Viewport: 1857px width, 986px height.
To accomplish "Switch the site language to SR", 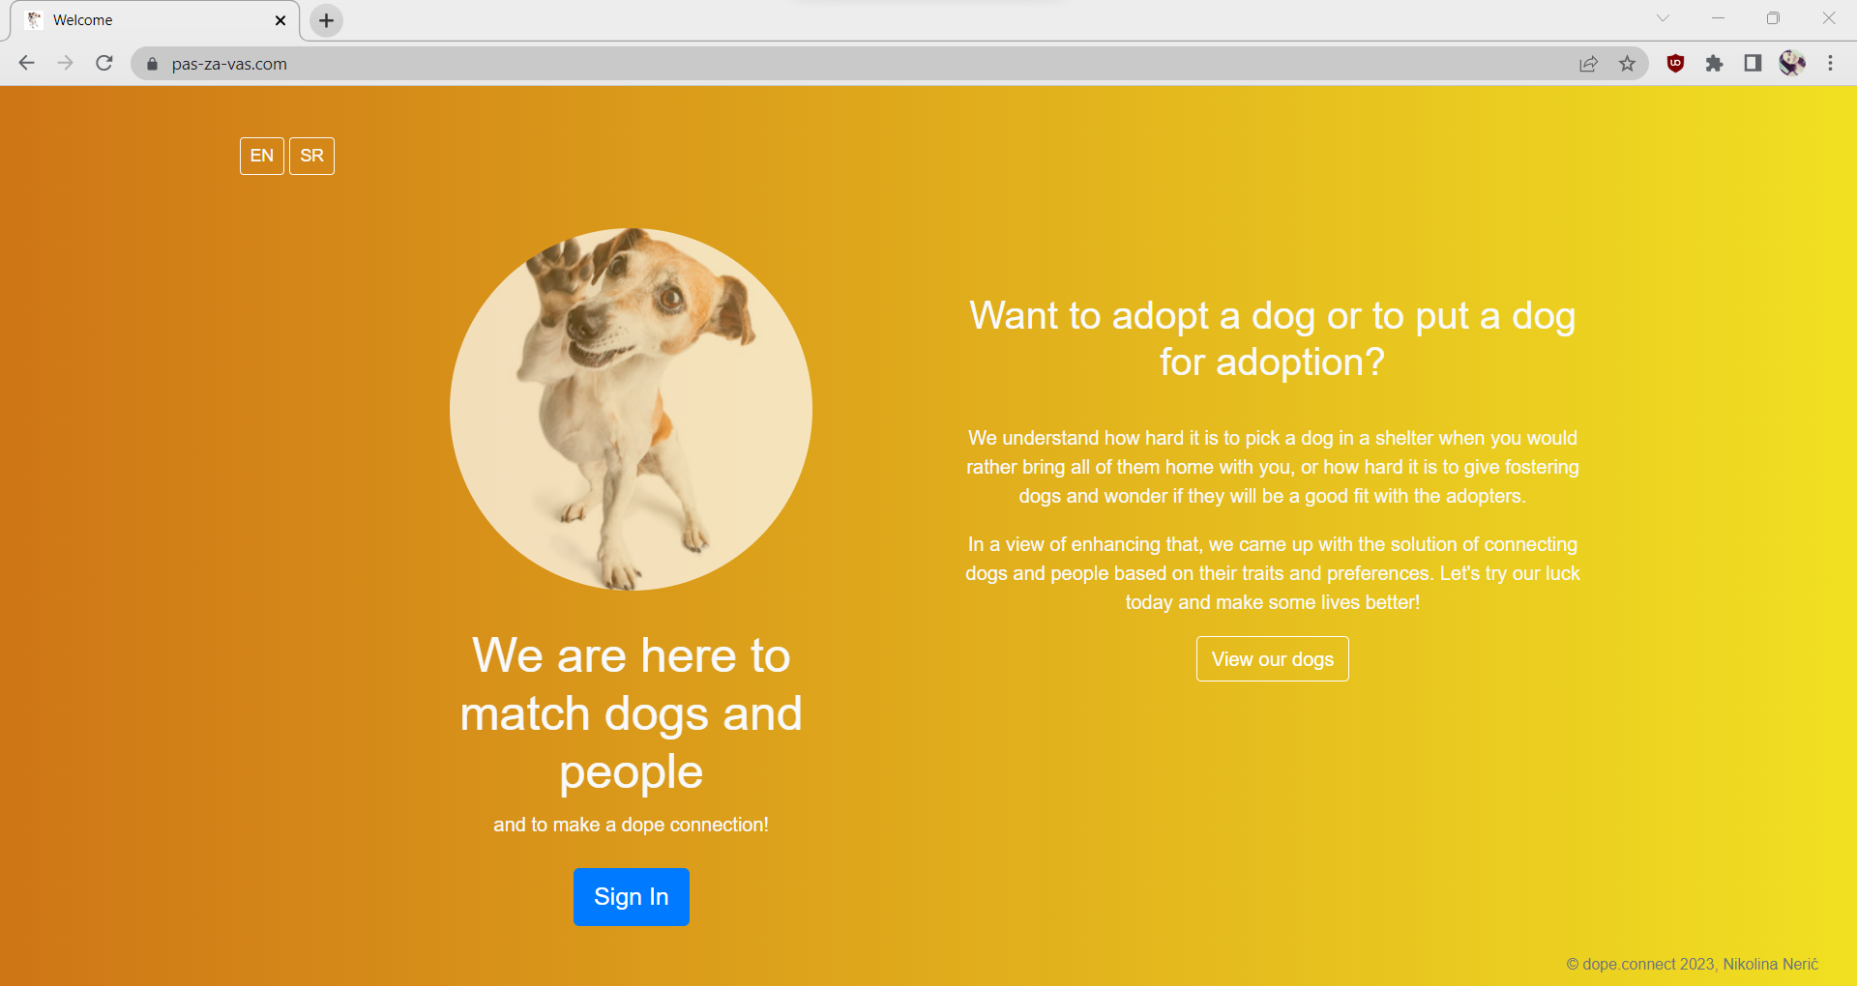I will click(311, 156).
